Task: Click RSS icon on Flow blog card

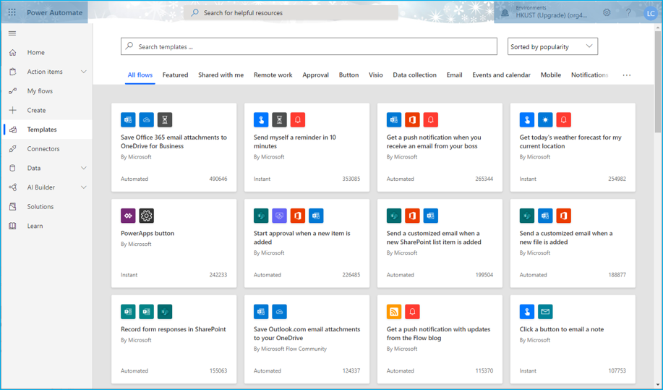Action: click(x=394, y=312)
